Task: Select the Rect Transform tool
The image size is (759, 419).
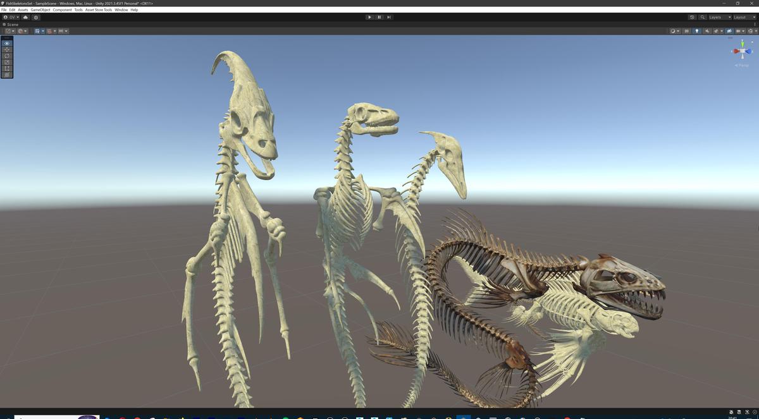Action: (x=6, y=67)
